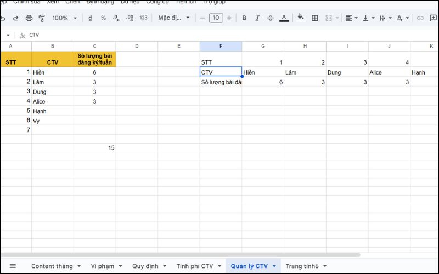Expand horizontal align dropdown arrow
This screenshot has height=274, width=439.
coord(356,18)
